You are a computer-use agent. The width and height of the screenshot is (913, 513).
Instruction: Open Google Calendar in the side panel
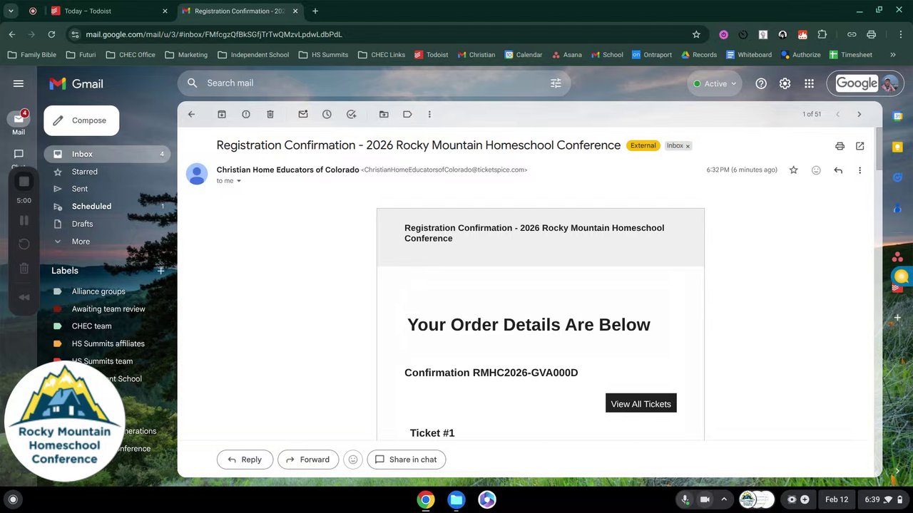pos(898,116)
